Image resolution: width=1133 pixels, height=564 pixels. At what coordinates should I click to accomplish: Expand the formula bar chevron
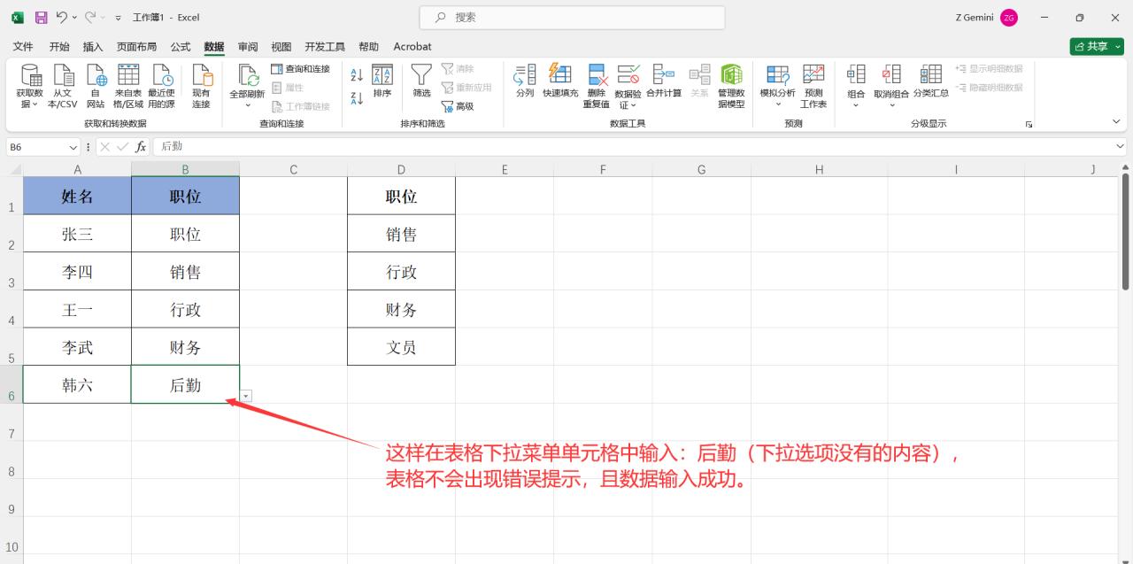click(1121, 147)
